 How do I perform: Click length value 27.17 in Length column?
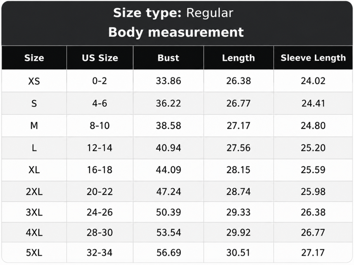(x=238, y=126)
